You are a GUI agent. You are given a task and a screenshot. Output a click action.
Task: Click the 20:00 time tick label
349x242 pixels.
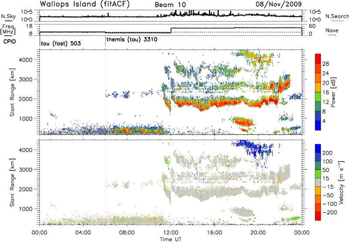click(x=258, y=233)
